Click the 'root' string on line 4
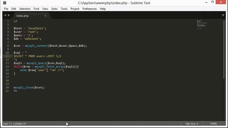 [32, 32]
